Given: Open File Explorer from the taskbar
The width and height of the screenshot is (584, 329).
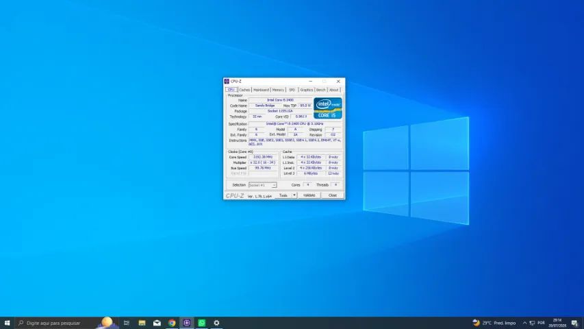Looking at the screenshot, I should pos(142,323).
